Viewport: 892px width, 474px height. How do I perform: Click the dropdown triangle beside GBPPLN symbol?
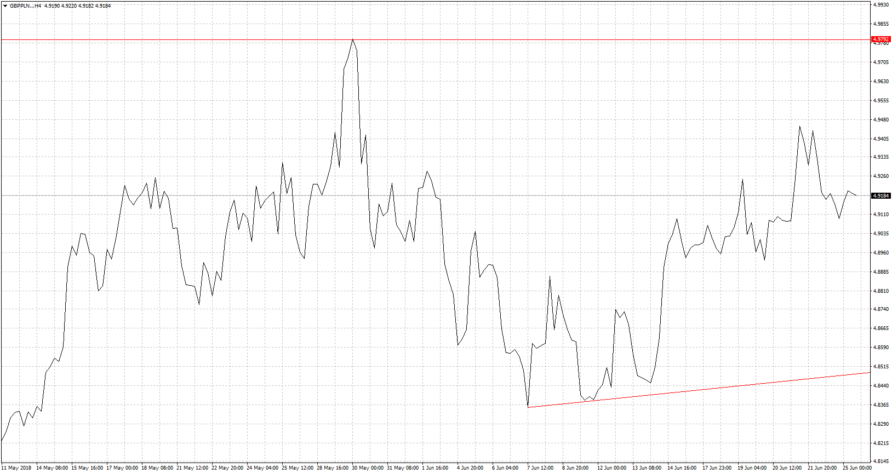5,6
